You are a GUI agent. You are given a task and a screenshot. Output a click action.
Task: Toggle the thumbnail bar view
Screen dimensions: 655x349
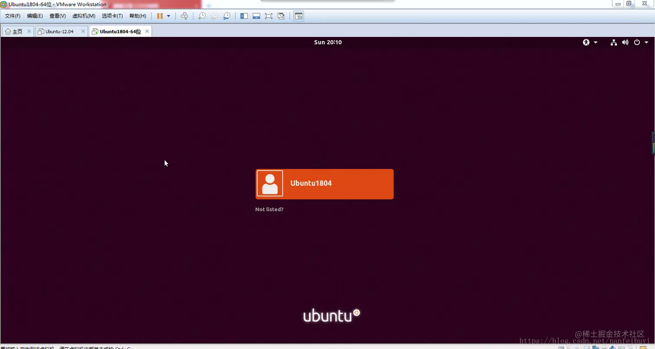(256, 16)
